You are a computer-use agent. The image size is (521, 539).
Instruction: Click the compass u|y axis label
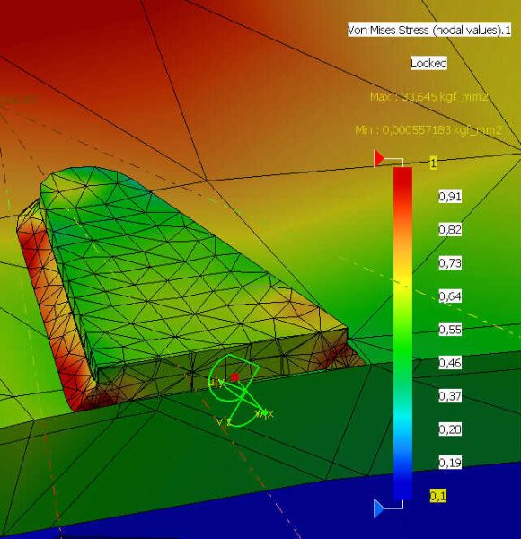[x=215, y=382]
